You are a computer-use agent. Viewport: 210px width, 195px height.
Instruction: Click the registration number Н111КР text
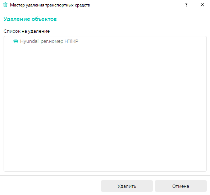(x=71, y=41)
